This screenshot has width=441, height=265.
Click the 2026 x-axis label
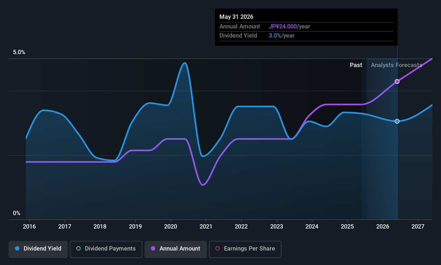(x=383, y=227)
